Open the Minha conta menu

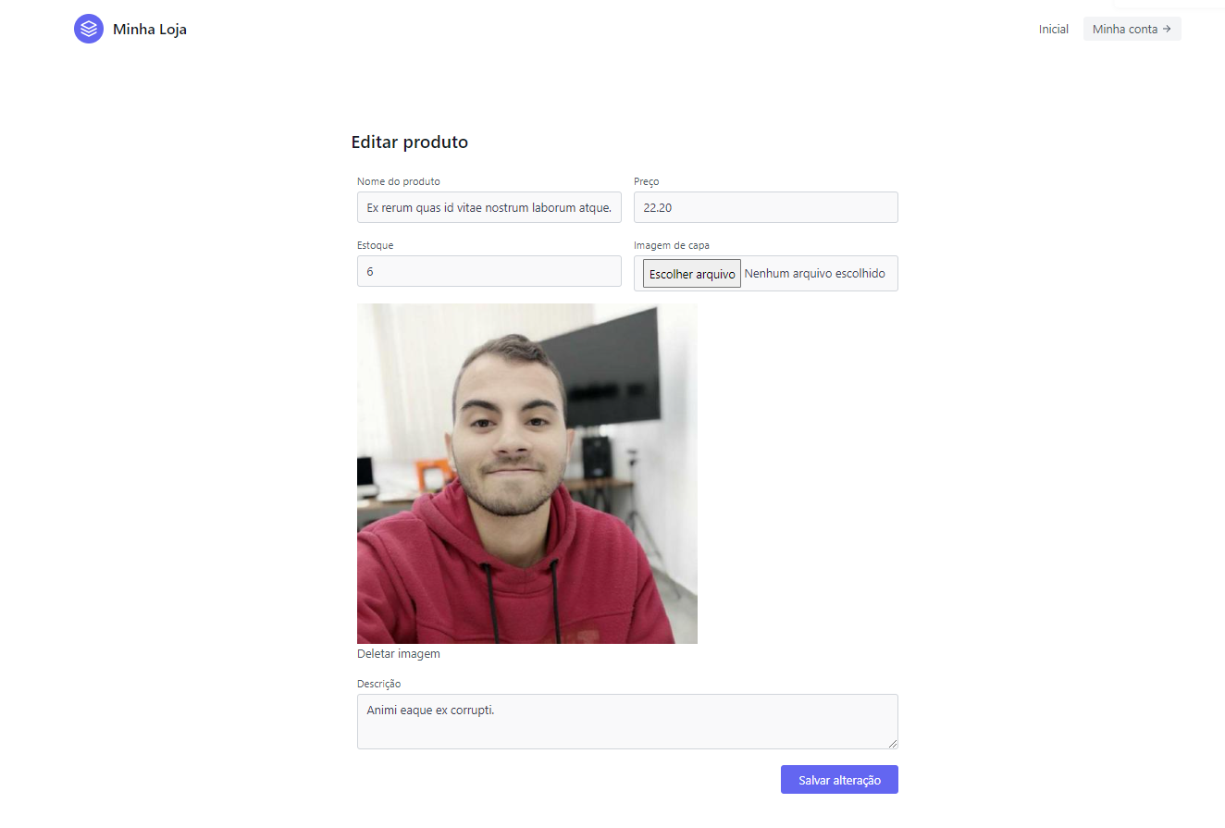[1132, 29]
